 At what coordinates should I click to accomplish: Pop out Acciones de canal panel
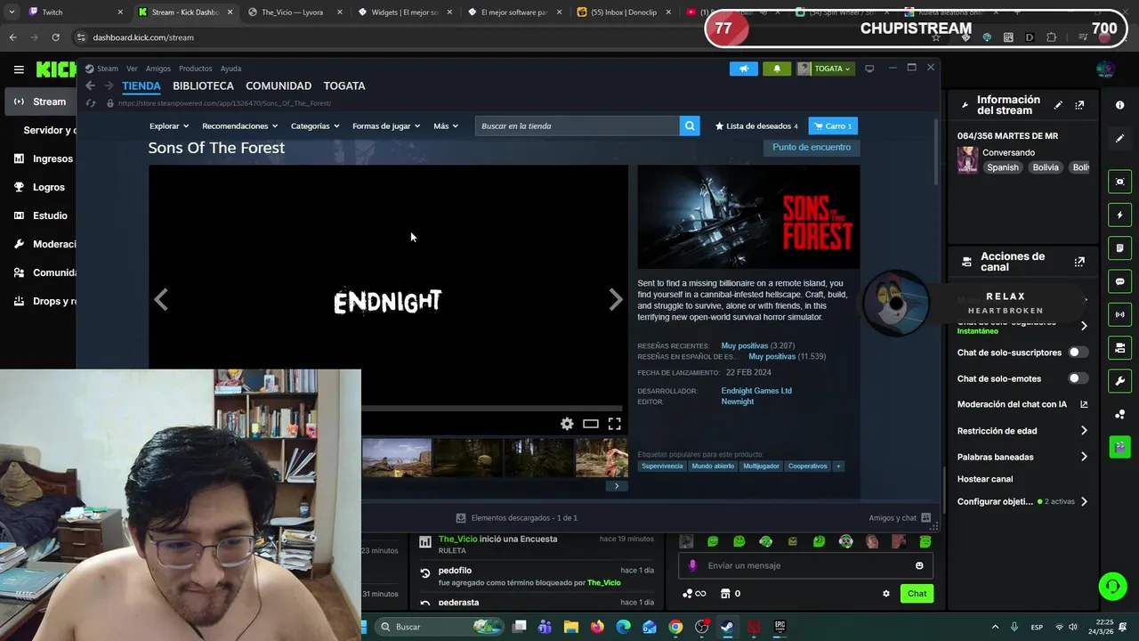tap(1079, 262)
